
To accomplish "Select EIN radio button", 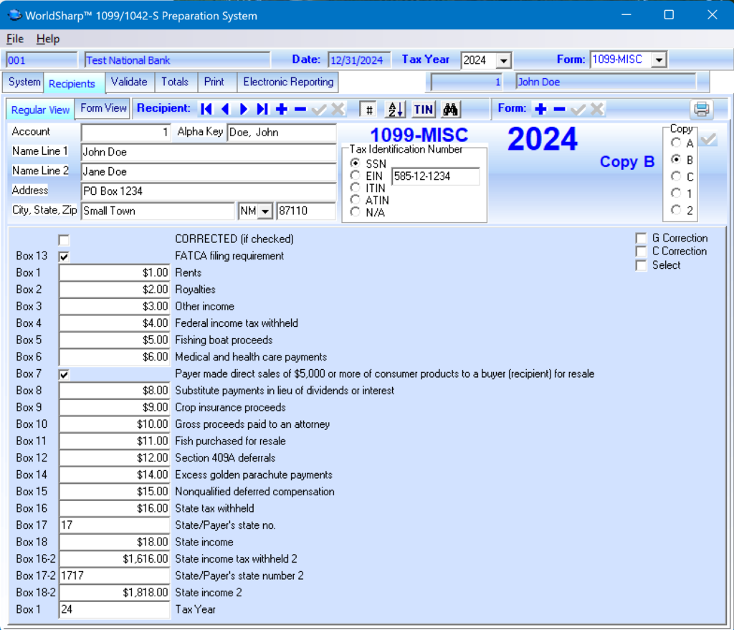I will (356, 176).
